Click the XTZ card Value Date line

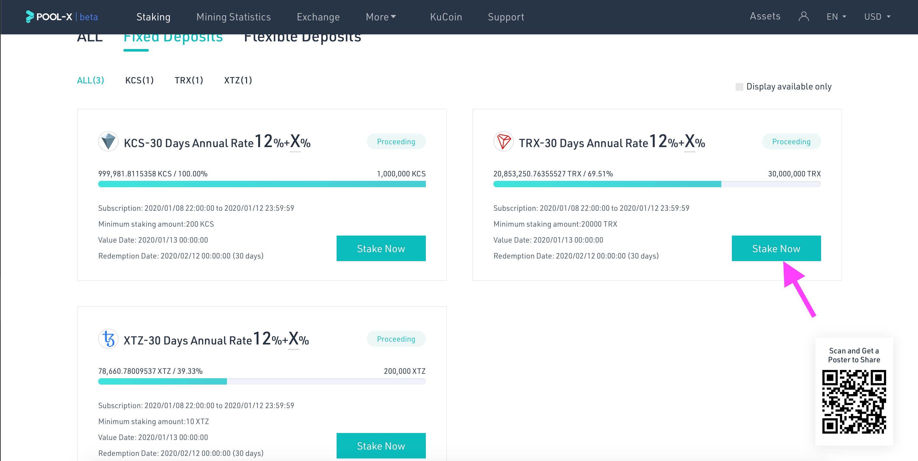tap(153, 437)
